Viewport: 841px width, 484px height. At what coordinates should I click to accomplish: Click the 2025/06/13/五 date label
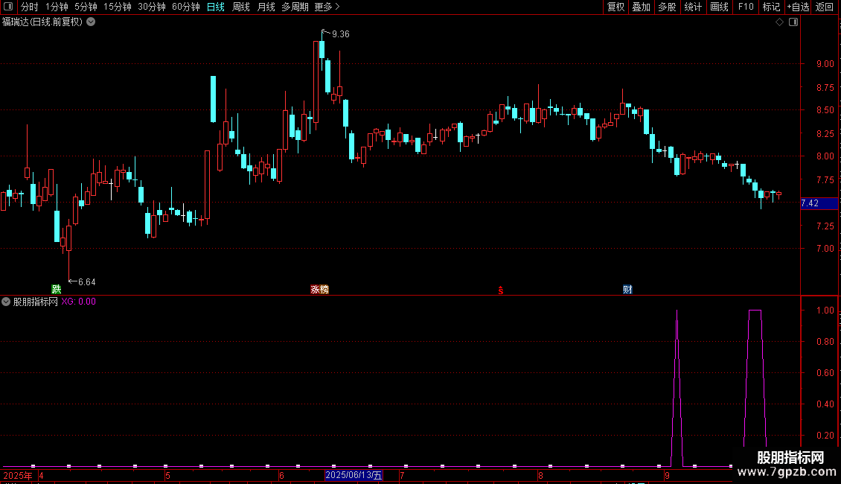click(354, 475)
